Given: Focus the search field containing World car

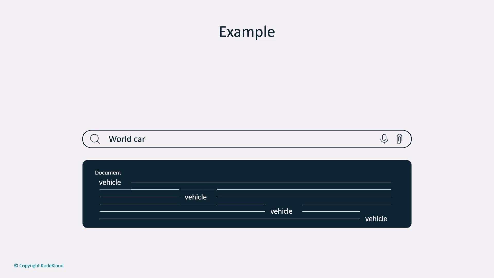Looking at the screenshot, I should (x=247, y=139).
